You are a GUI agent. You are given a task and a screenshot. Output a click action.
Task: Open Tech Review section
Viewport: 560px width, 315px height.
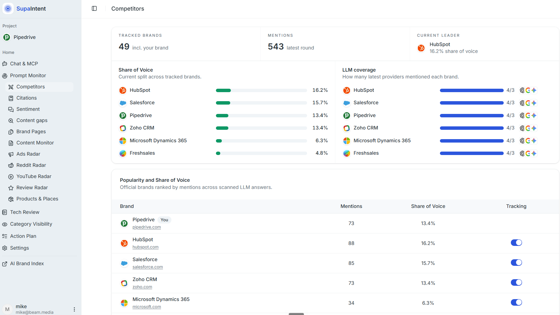(25, 212)
